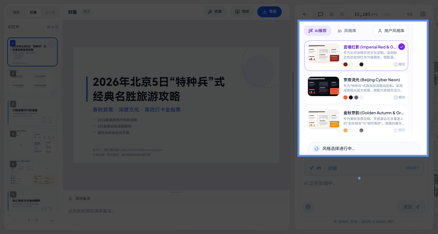
Task: Open 规范 info for 宫墙红影 style
Action: click(399, 64)
